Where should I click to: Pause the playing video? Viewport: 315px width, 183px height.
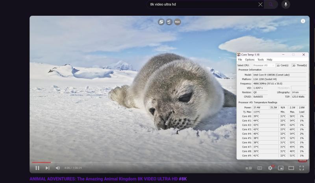[37, 168]
